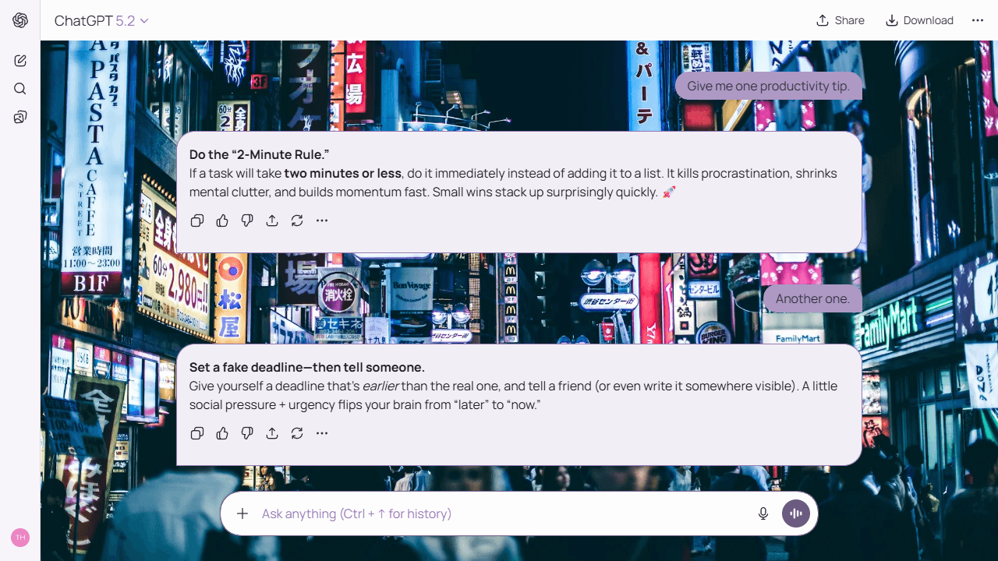Click Share in the top bar
Screen dimensions: 998x561
[x=840, y=20]
